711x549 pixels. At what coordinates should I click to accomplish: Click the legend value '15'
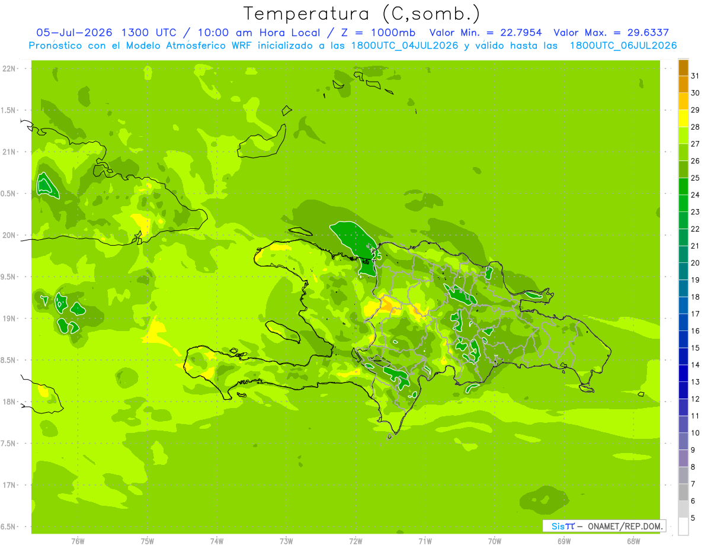click(695, 348)
